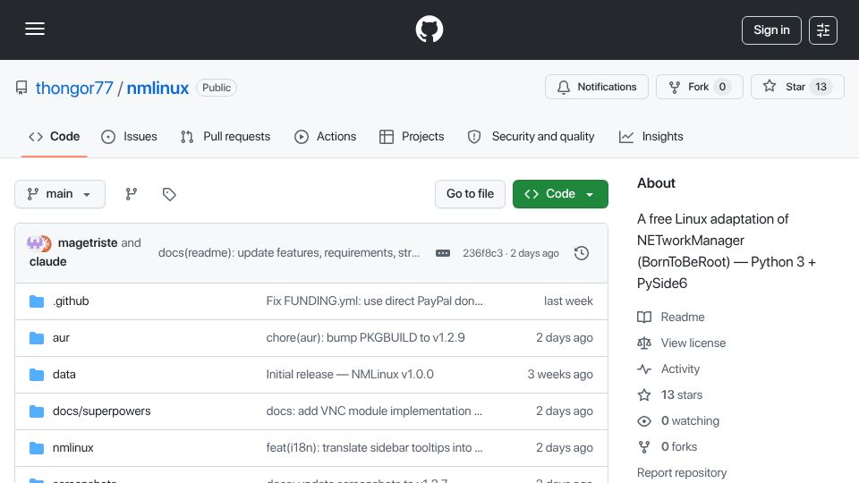This screenshot has height=483, width=859.
Task: Star this repository
Action: (x=797, y=87)
